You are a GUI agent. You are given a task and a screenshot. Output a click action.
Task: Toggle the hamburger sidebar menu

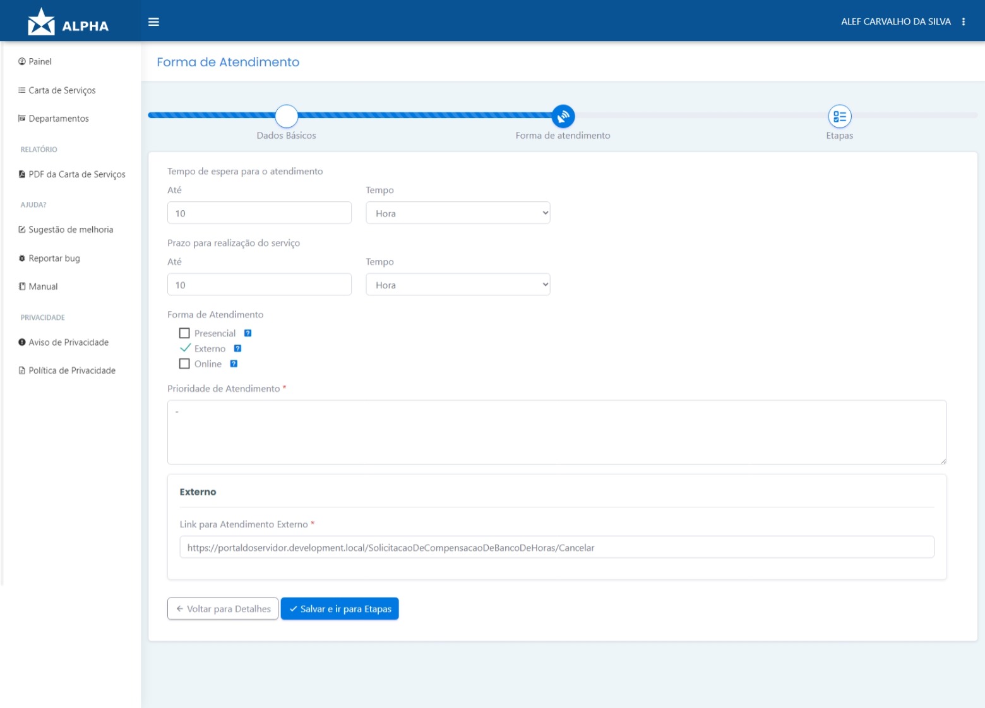[153, 21]
